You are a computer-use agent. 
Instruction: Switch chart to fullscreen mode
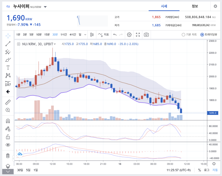[x=138, y=34]
